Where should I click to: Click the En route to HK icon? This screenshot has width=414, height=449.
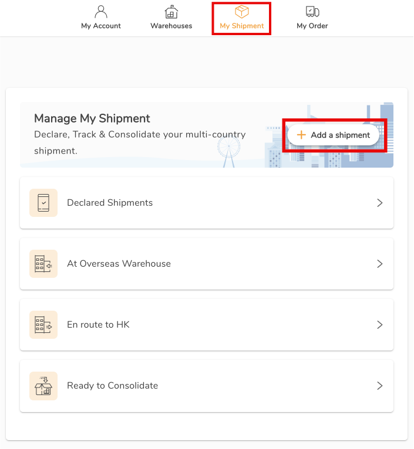(43, 325)
